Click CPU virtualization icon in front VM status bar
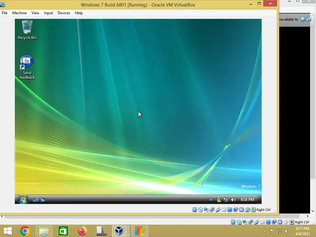This screenshot has width=316, height=237. [x=241, y=210]
